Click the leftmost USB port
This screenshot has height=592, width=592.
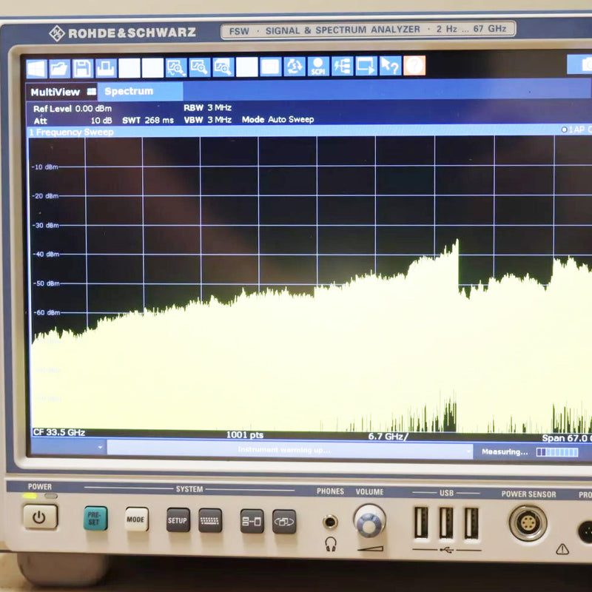(421, 522)
